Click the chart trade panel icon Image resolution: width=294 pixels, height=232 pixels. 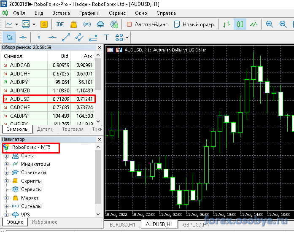coord(119,50)
